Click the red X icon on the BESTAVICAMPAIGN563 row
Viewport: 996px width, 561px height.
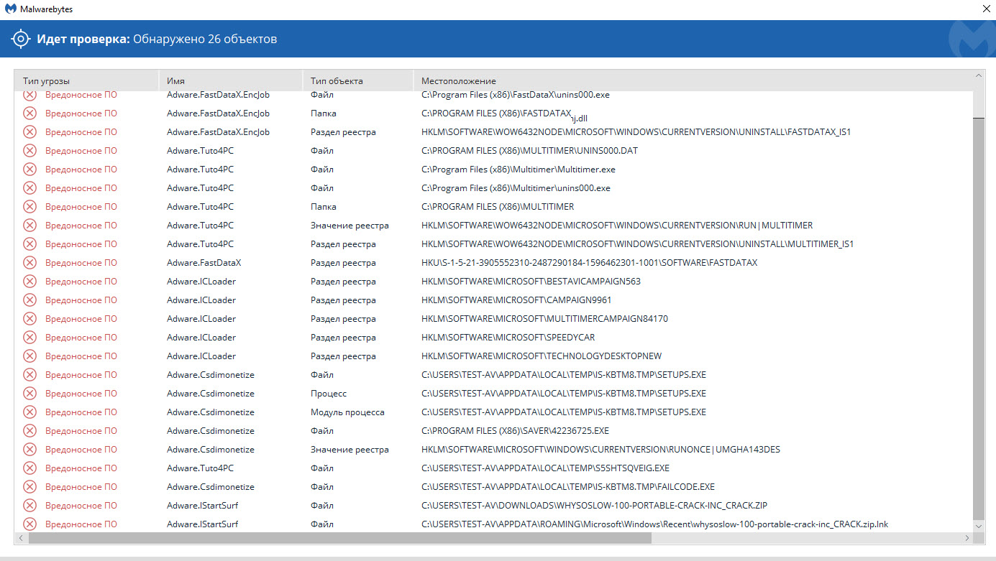[29, 282]
